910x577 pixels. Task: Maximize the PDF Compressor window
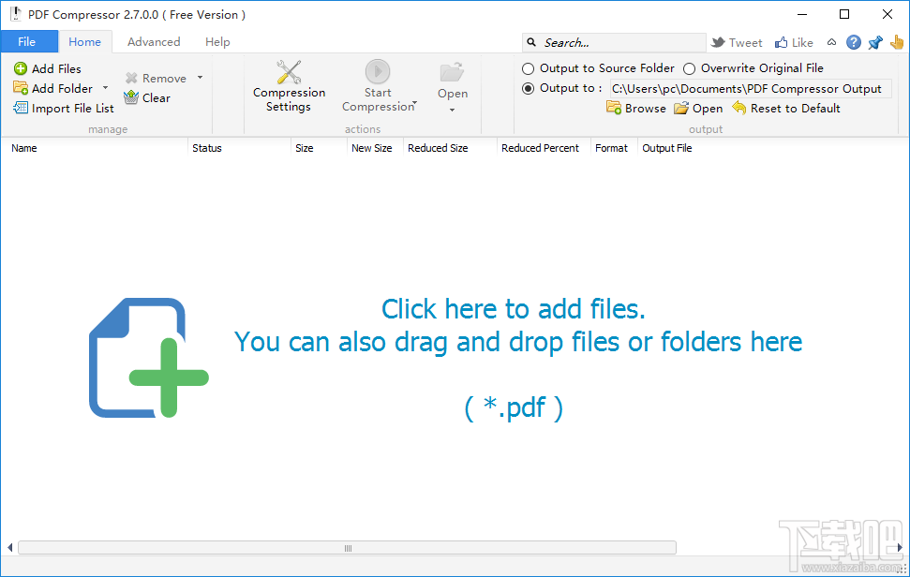point(844,14)
